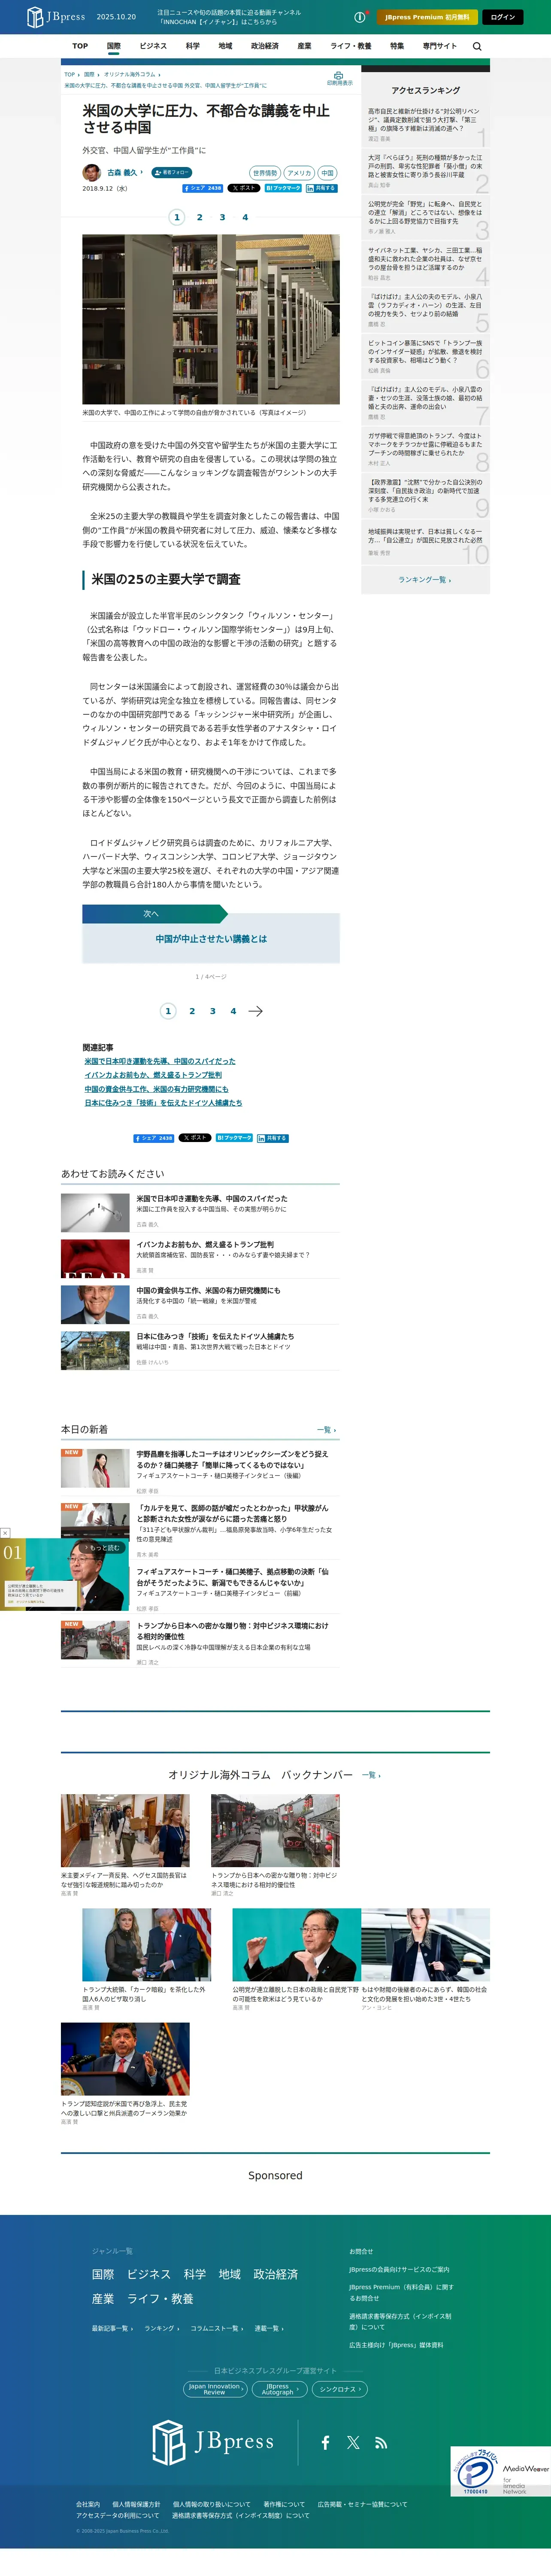
Task: Click the 中国 tag
Action: pyautogui.click(x=328, y=173)
